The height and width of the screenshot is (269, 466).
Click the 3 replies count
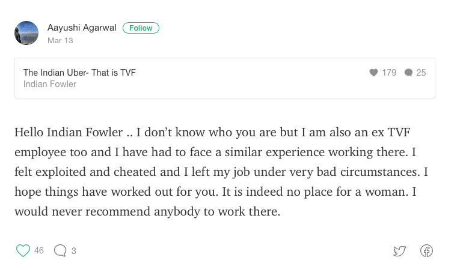(x=74, y=250)
